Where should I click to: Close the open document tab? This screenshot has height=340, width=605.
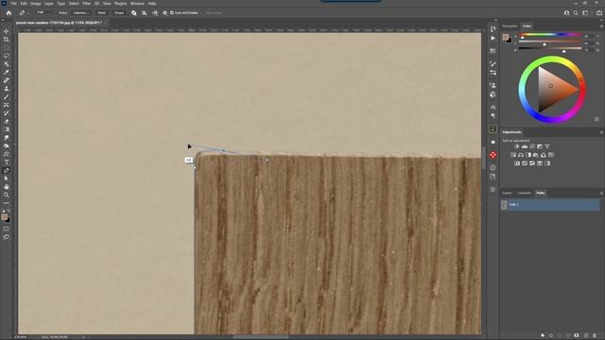(x=105, y=23)
